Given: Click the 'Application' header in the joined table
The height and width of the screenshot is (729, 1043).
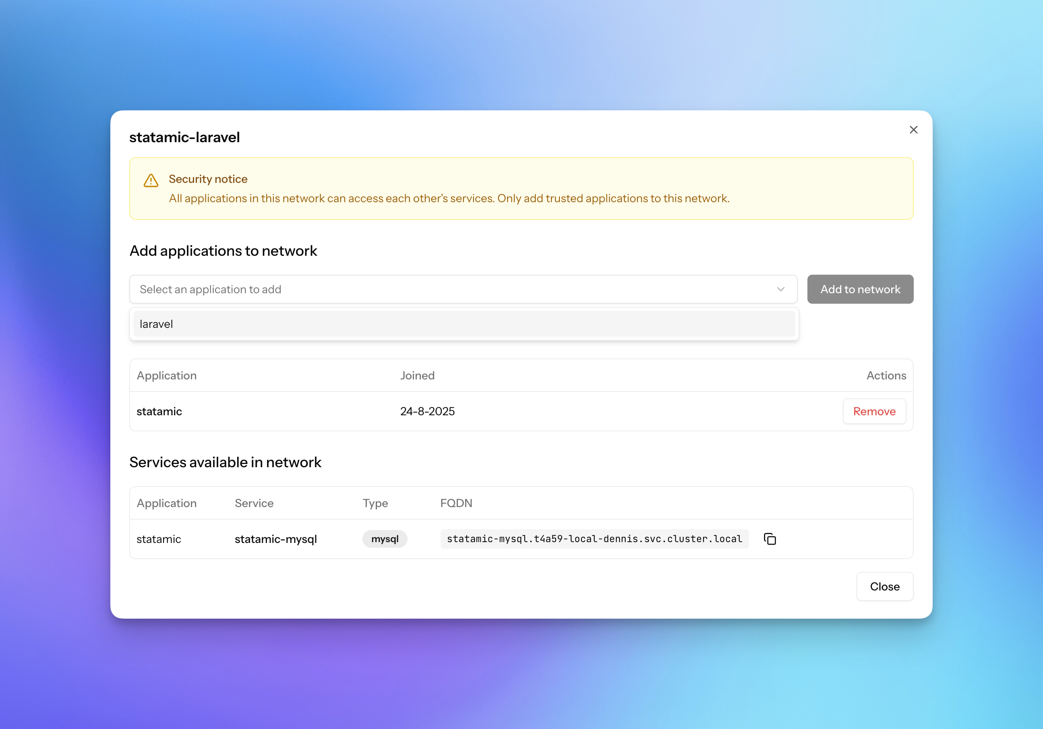Looking at the screenshot, I should (166, 376).
